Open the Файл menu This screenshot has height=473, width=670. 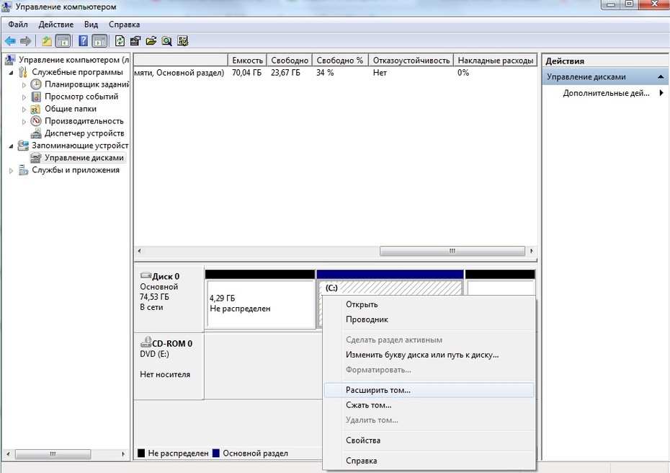click(18, 25)
